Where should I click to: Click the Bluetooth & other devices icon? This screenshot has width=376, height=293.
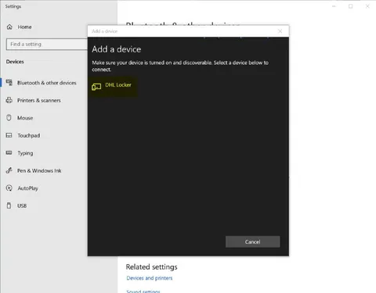[9, 83]
